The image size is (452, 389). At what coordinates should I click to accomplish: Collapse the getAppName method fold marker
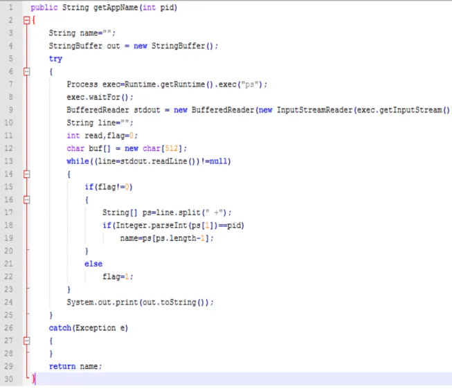coord(26,20)
